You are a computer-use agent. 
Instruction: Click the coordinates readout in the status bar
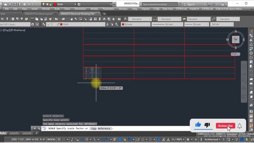(x=28, y=139)
